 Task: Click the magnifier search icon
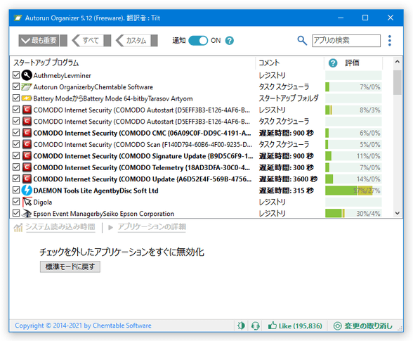pos(302,41)
